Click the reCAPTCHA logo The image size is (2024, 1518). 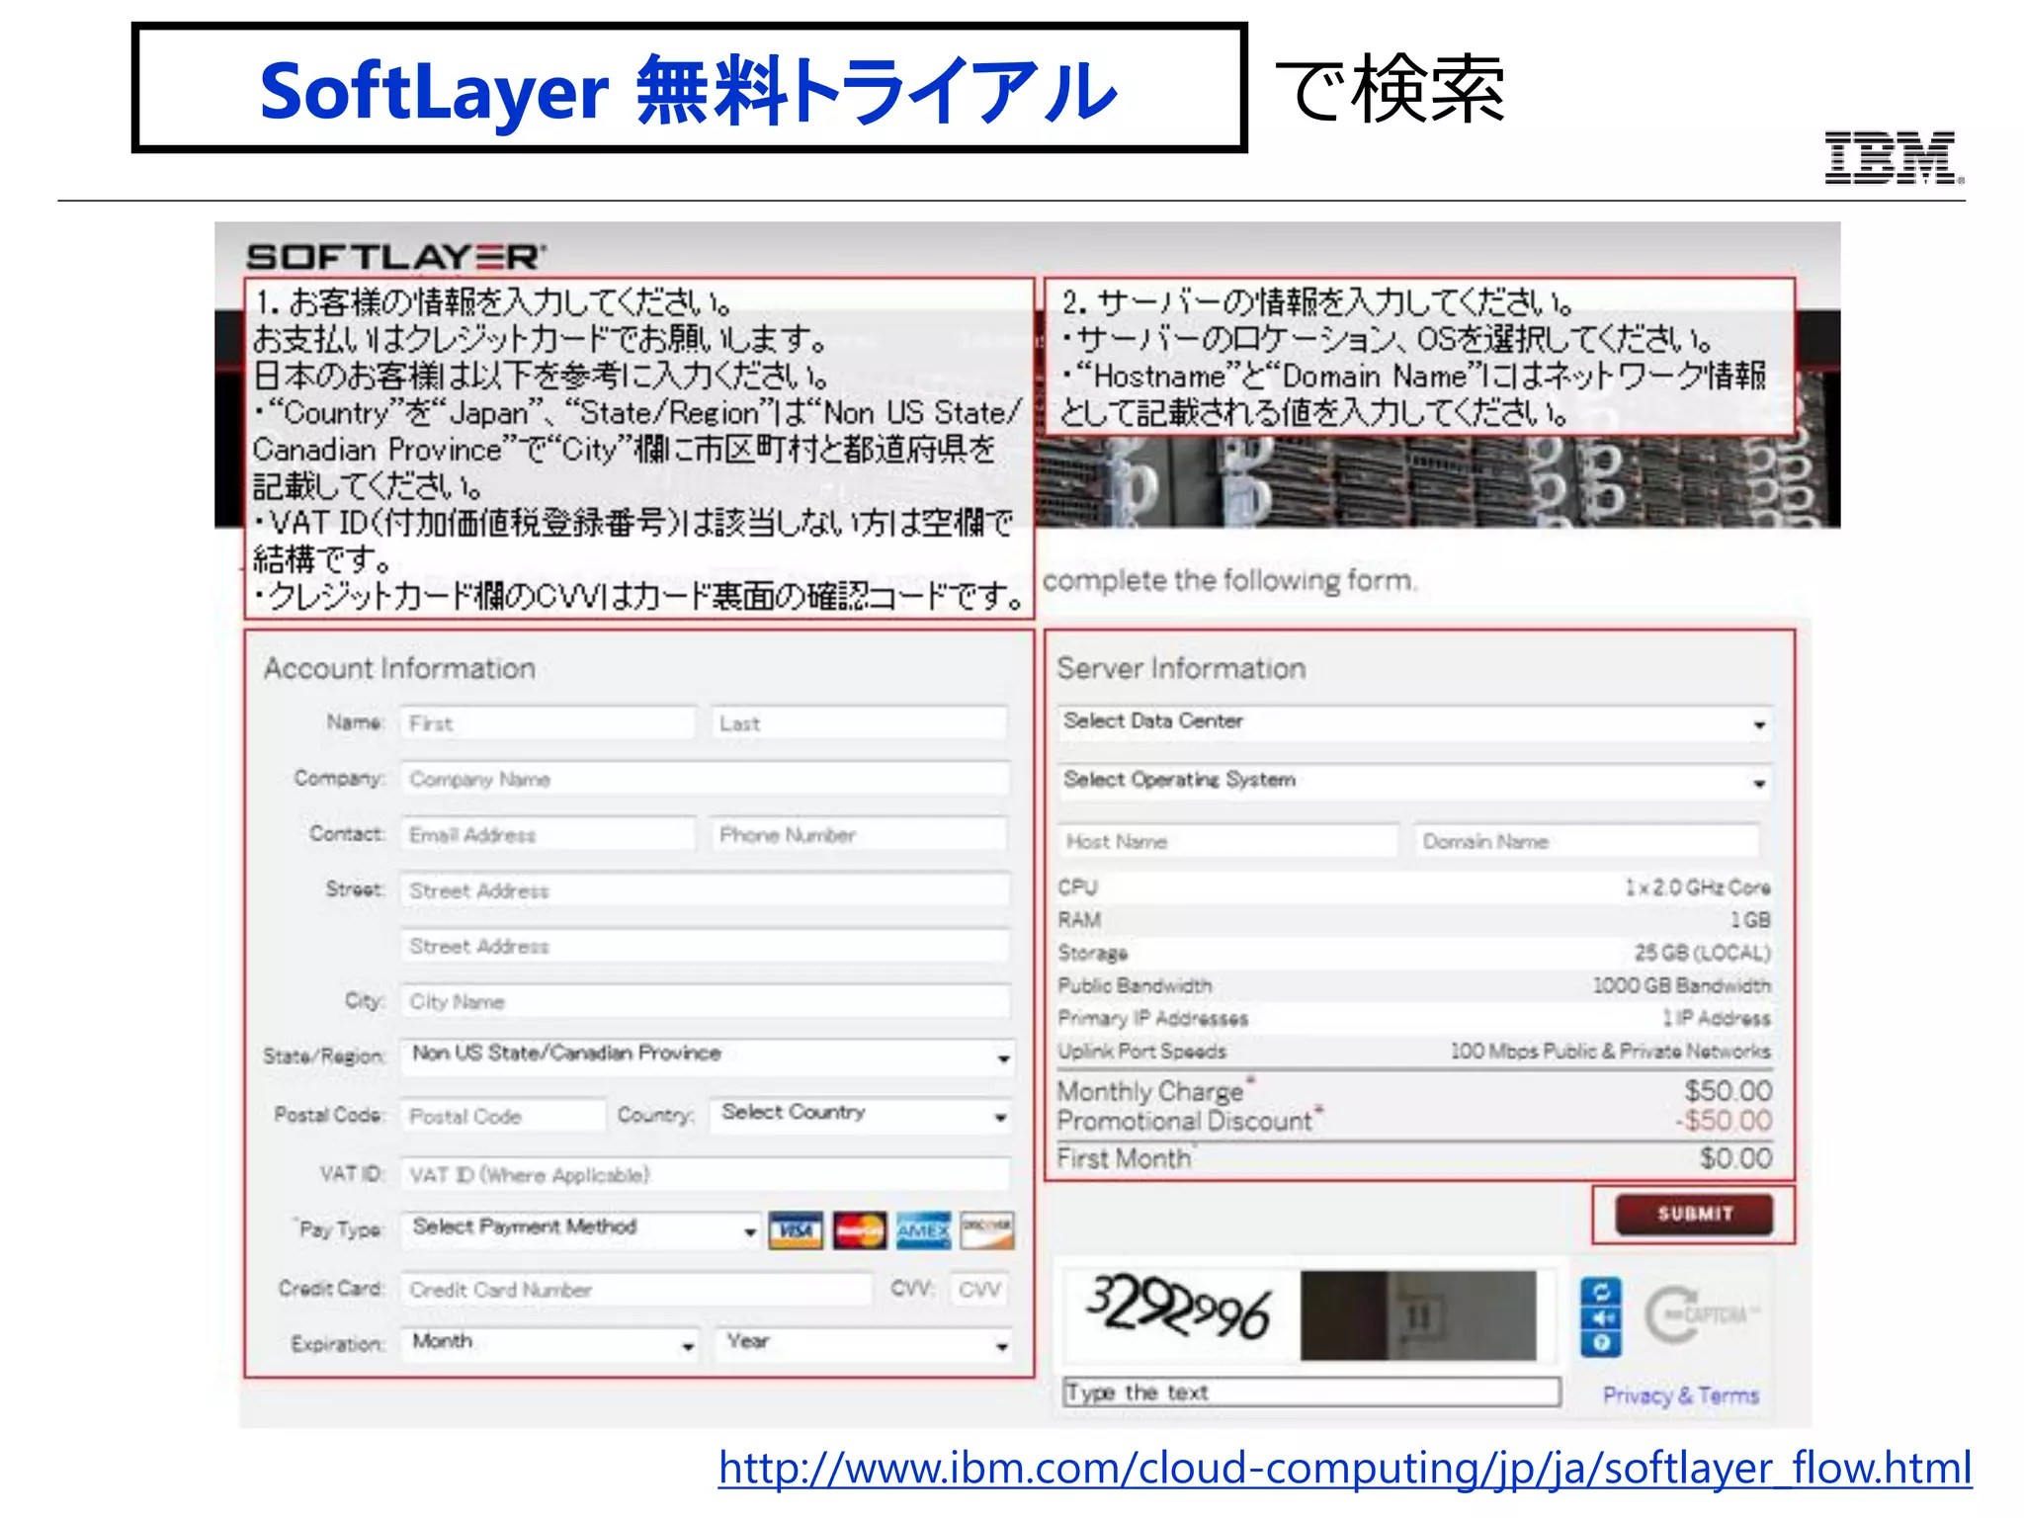1701,1315
